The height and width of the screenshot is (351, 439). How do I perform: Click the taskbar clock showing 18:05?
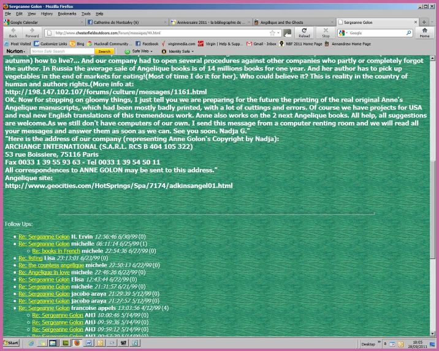click(418, 344)
